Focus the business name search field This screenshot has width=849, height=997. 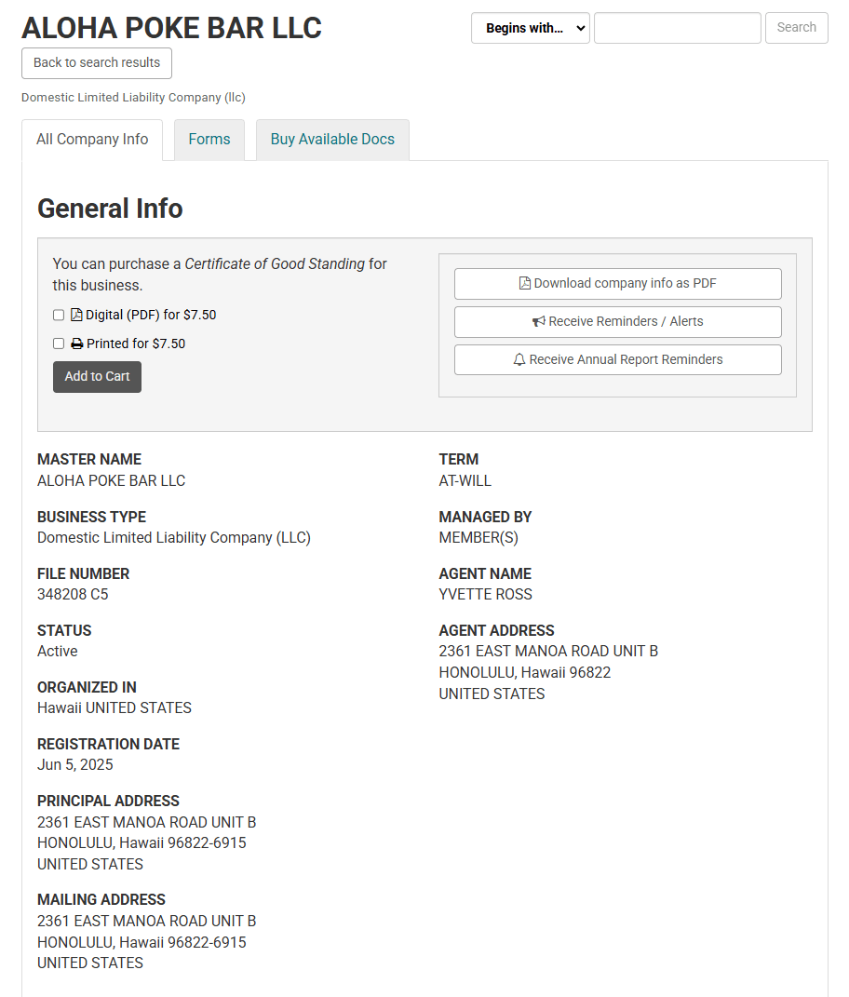[x=677, y=28]
